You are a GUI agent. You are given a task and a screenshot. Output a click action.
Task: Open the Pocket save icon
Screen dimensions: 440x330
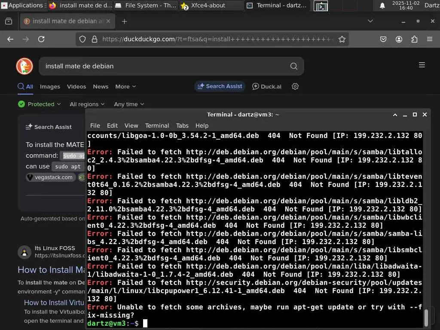383,39
